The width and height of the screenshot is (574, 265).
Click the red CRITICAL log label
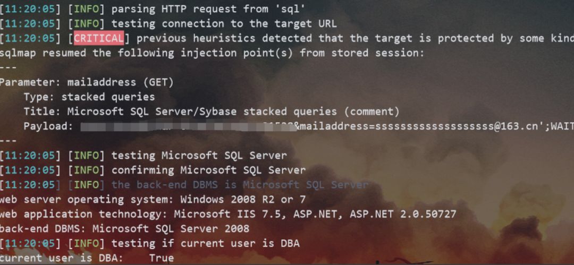(99, 38)
